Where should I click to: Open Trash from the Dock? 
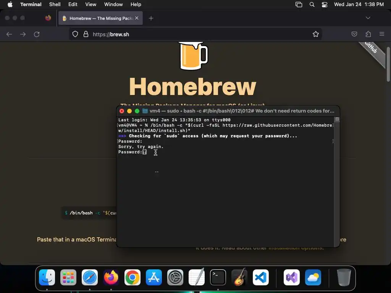tap(344, 277)
